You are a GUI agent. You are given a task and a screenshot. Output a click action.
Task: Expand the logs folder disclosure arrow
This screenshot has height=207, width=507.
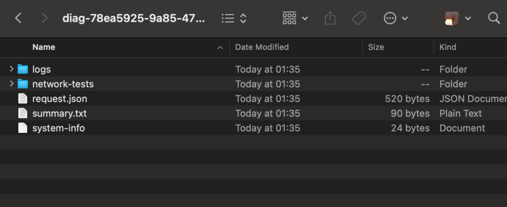tap(11, 69)
